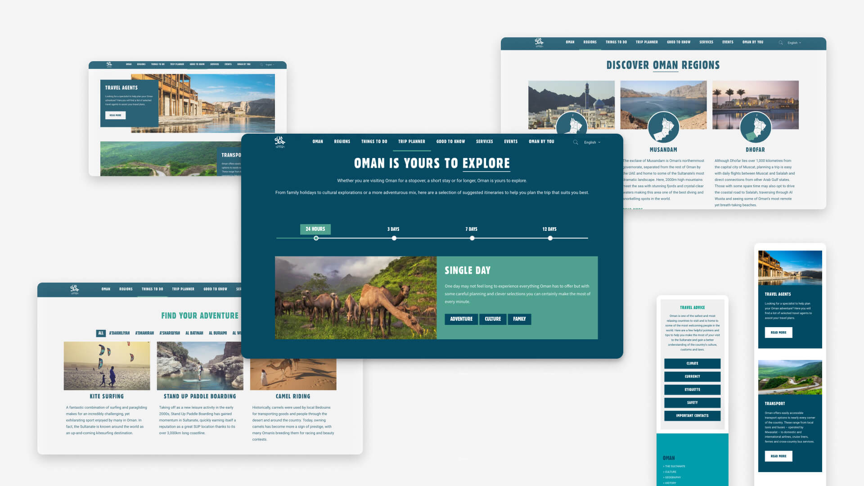
Task: Click the Culture button under Single Day
Action: point(493,319)
